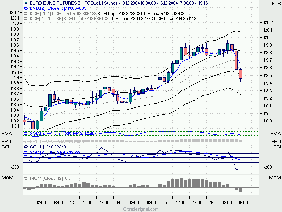Click the KCH Lower:119.509933 value

pyautogui.click(x=163, y=14)
